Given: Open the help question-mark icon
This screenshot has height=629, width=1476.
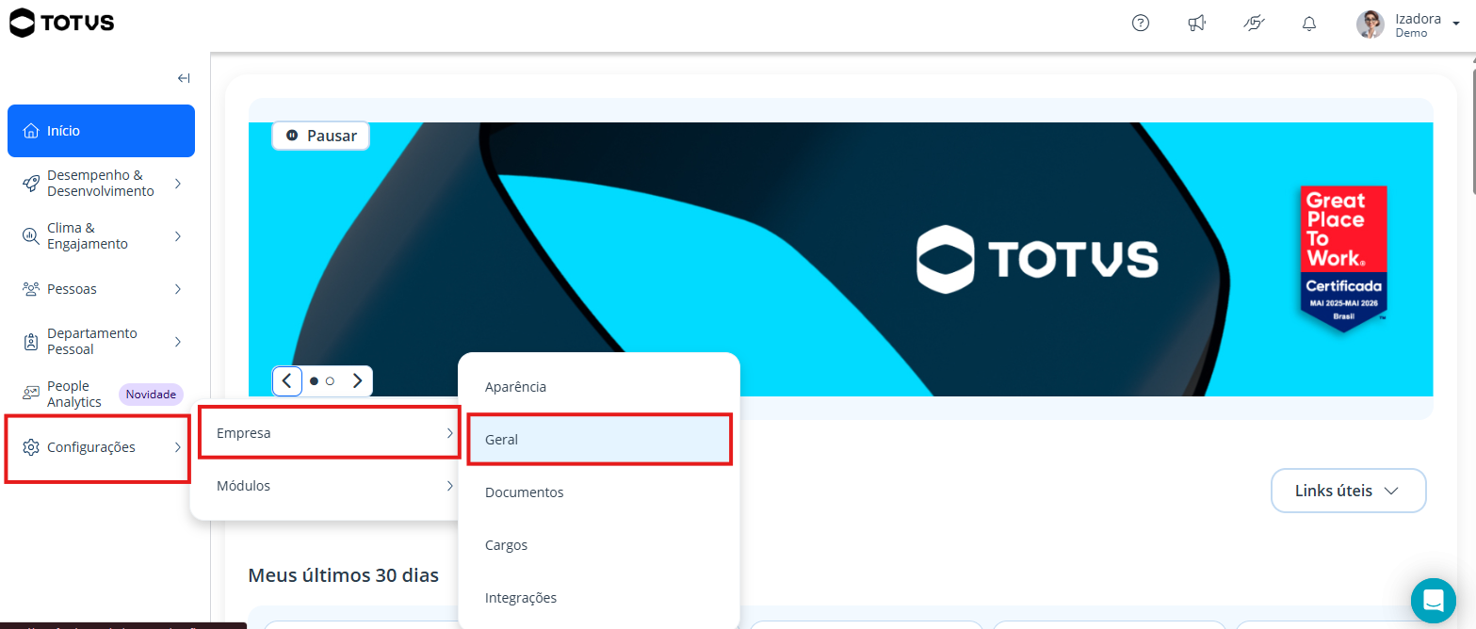Looking at the screenshot, I should coord(1141,24).
